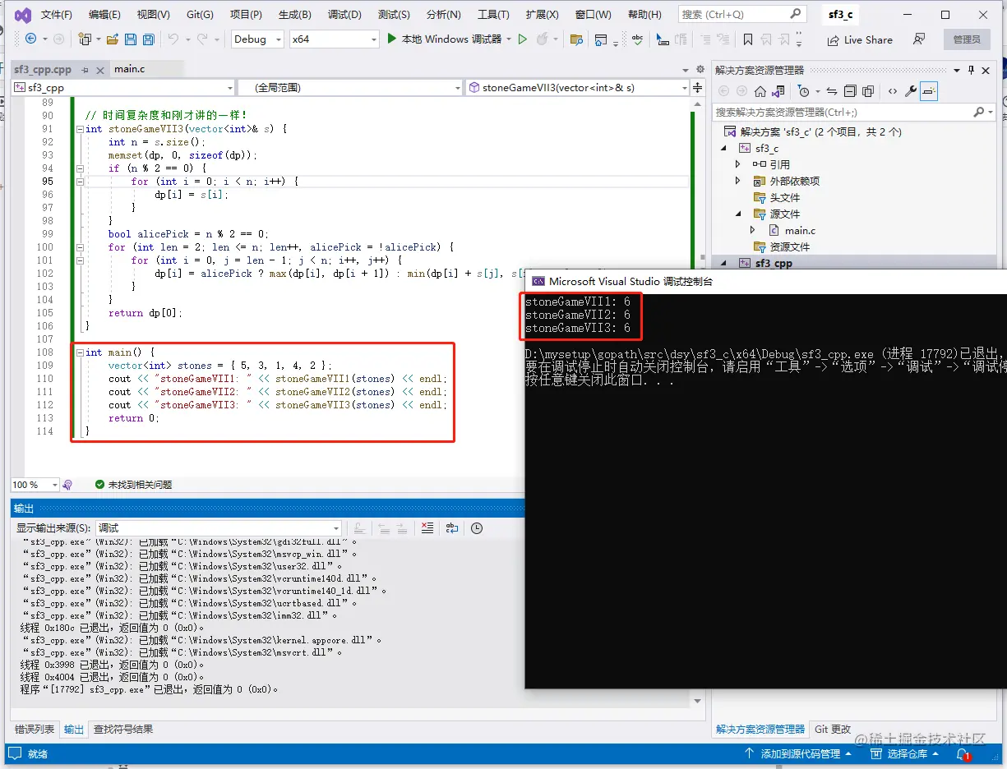Viewport: 1007px width, 769px height.
Task: Clear all output with red-X icon
Action: [x=427, y=528]
